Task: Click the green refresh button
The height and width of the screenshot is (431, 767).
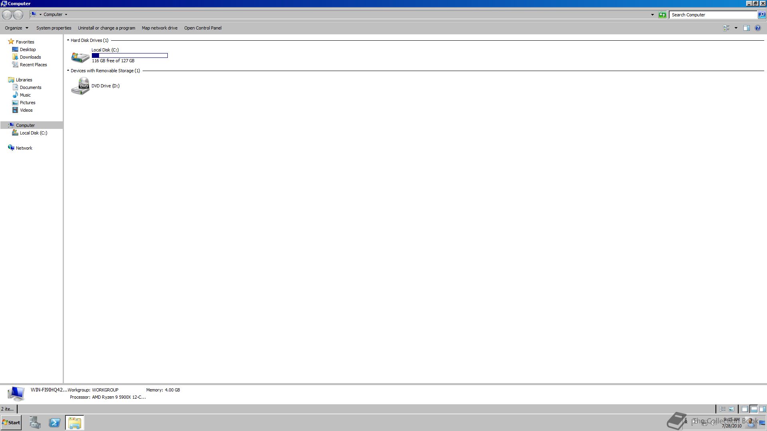Action: pos(662,15)
